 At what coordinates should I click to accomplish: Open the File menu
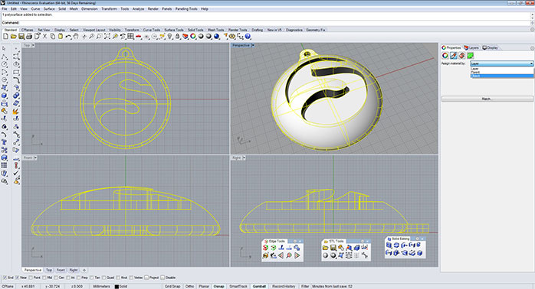[5, 9]
